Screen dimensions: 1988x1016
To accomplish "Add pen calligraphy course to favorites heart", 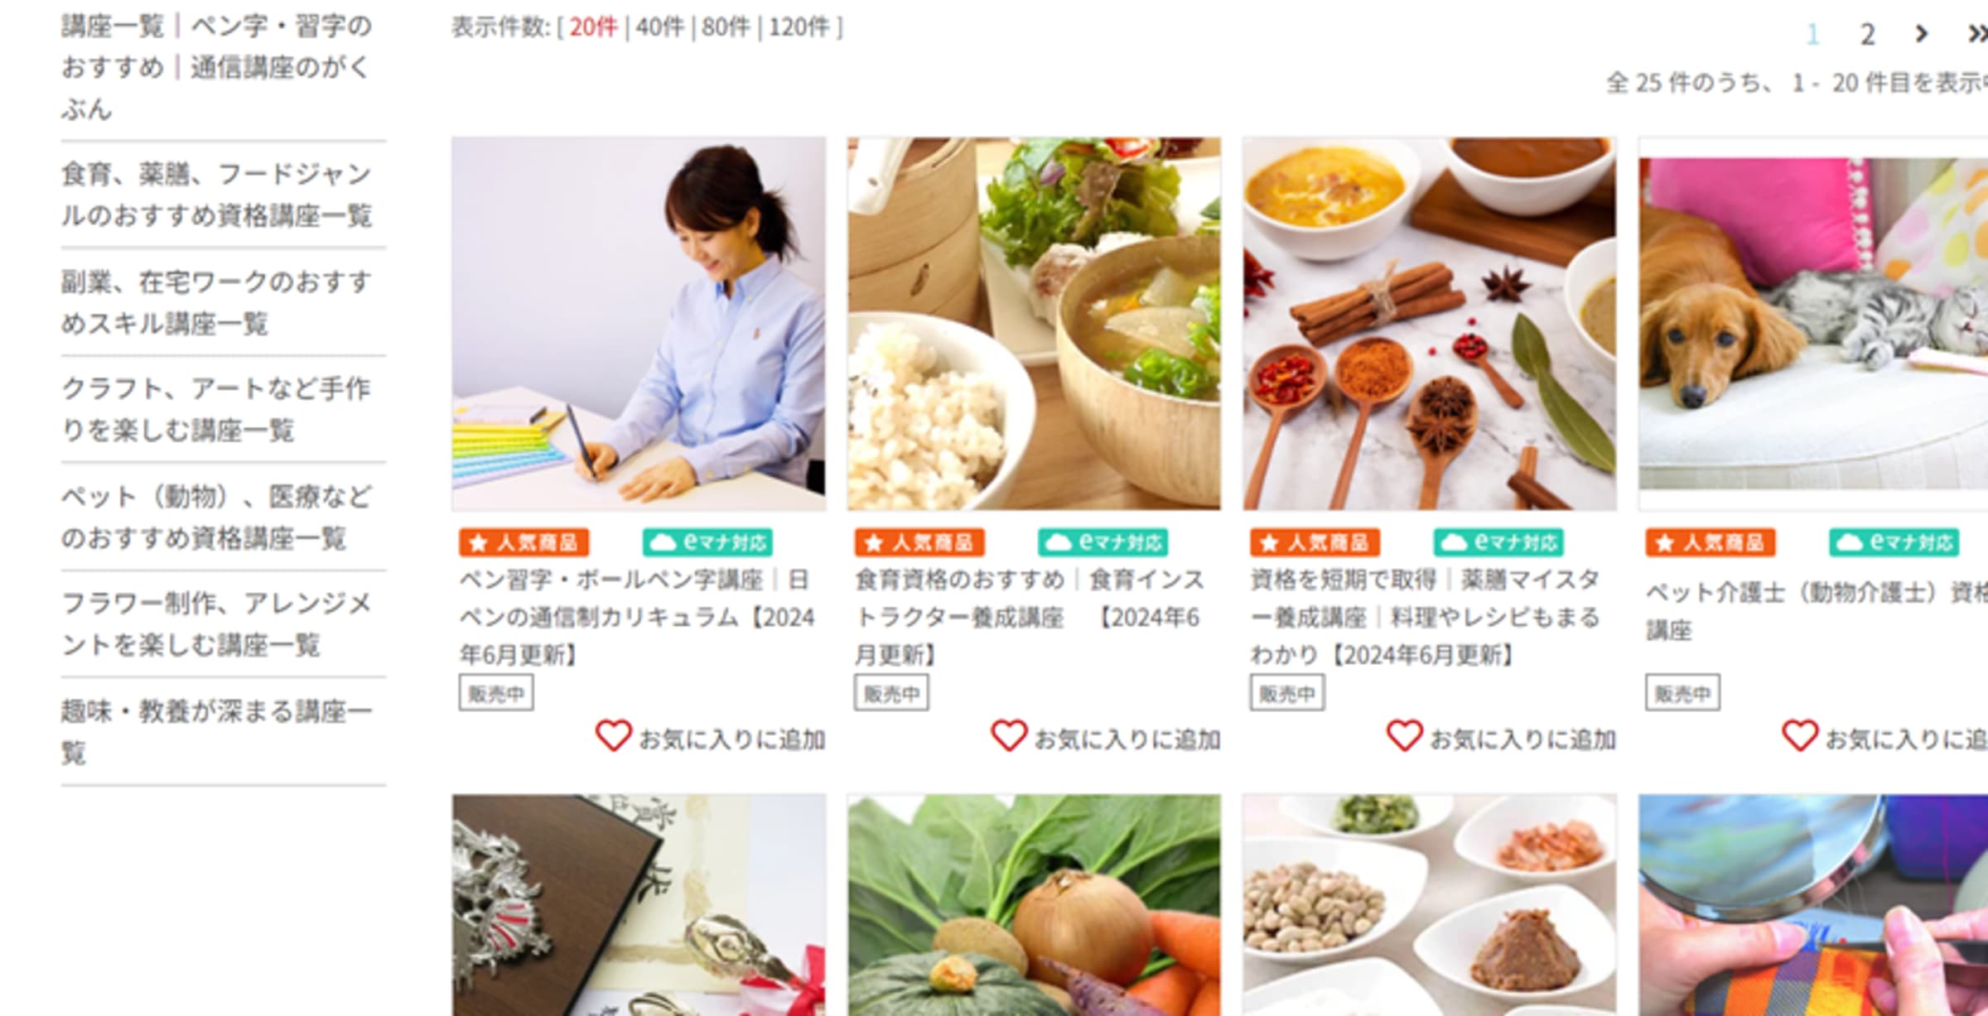I will coord(614,736).
